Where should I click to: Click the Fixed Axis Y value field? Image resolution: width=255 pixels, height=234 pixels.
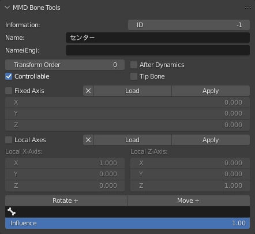[x=127, y=113]
